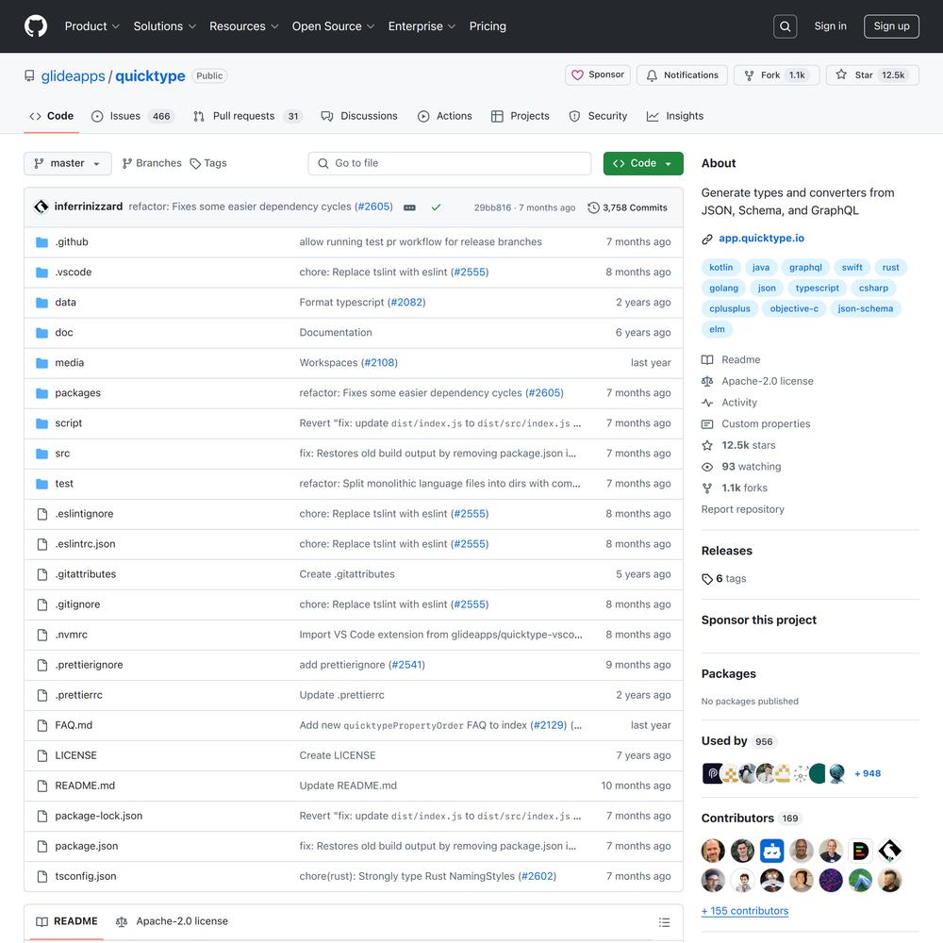Viewport: 943px width, 943px height.
Task: View the 12.5k stars link
Action: (738, 445)
